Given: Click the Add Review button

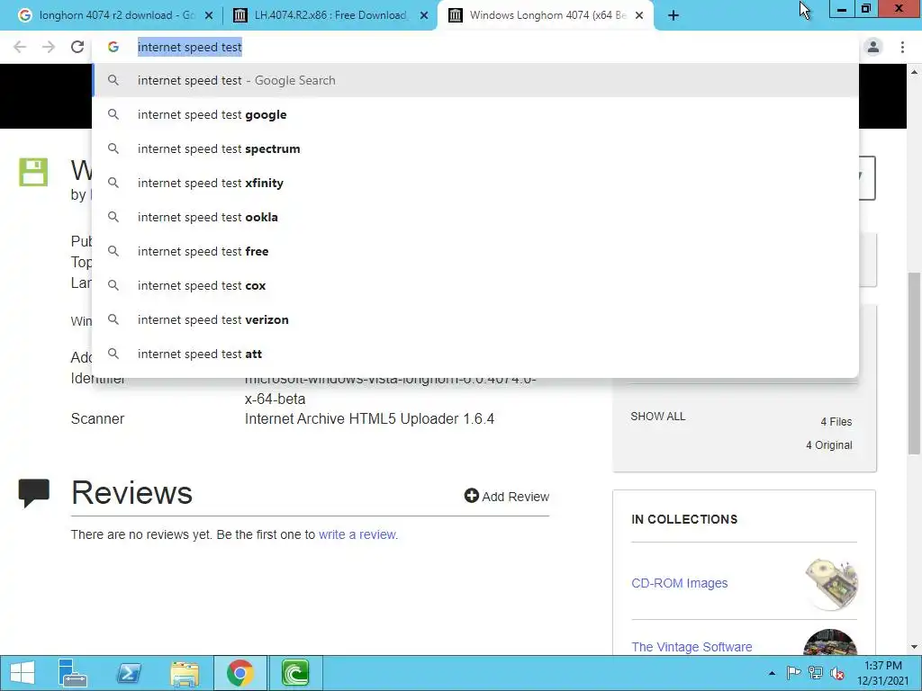Looking at the screenshot, I should pyautogui.click(x=506, y=497).
